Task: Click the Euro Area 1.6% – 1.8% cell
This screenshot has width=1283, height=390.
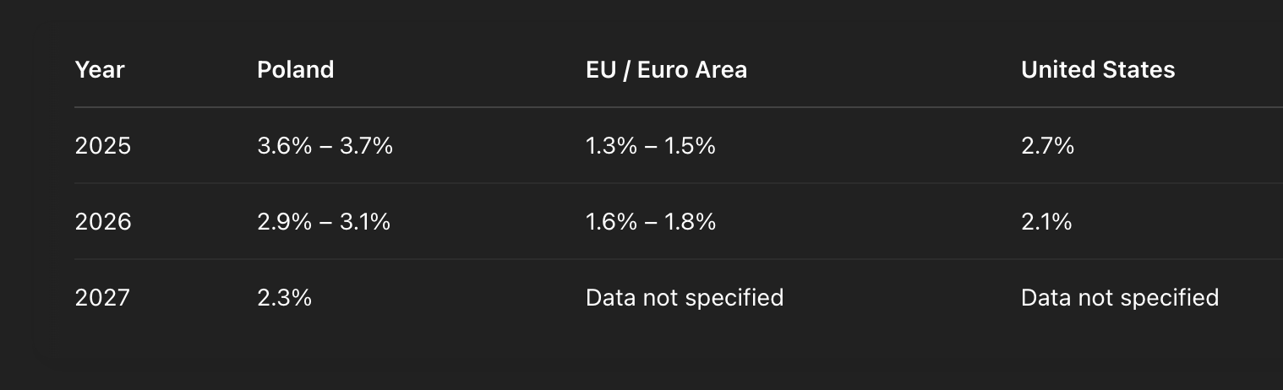Action: tap(650, 222)
